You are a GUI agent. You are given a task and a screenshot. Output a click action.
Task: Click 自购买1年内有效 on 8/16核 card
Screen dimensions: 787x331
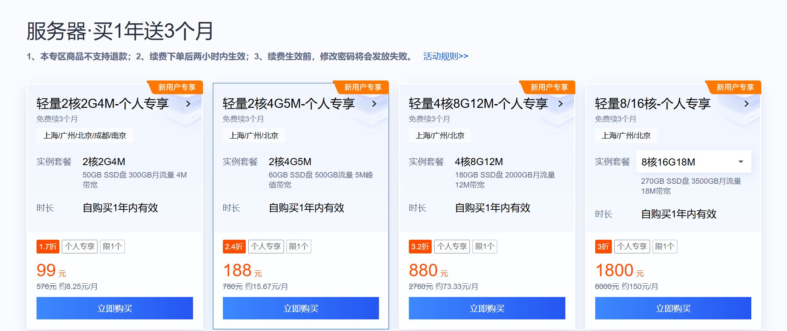[679, 214]
